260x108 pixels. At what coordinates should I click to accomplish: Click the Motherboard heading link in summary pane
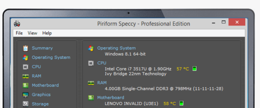pyautogui.click(x=111, y=97)
